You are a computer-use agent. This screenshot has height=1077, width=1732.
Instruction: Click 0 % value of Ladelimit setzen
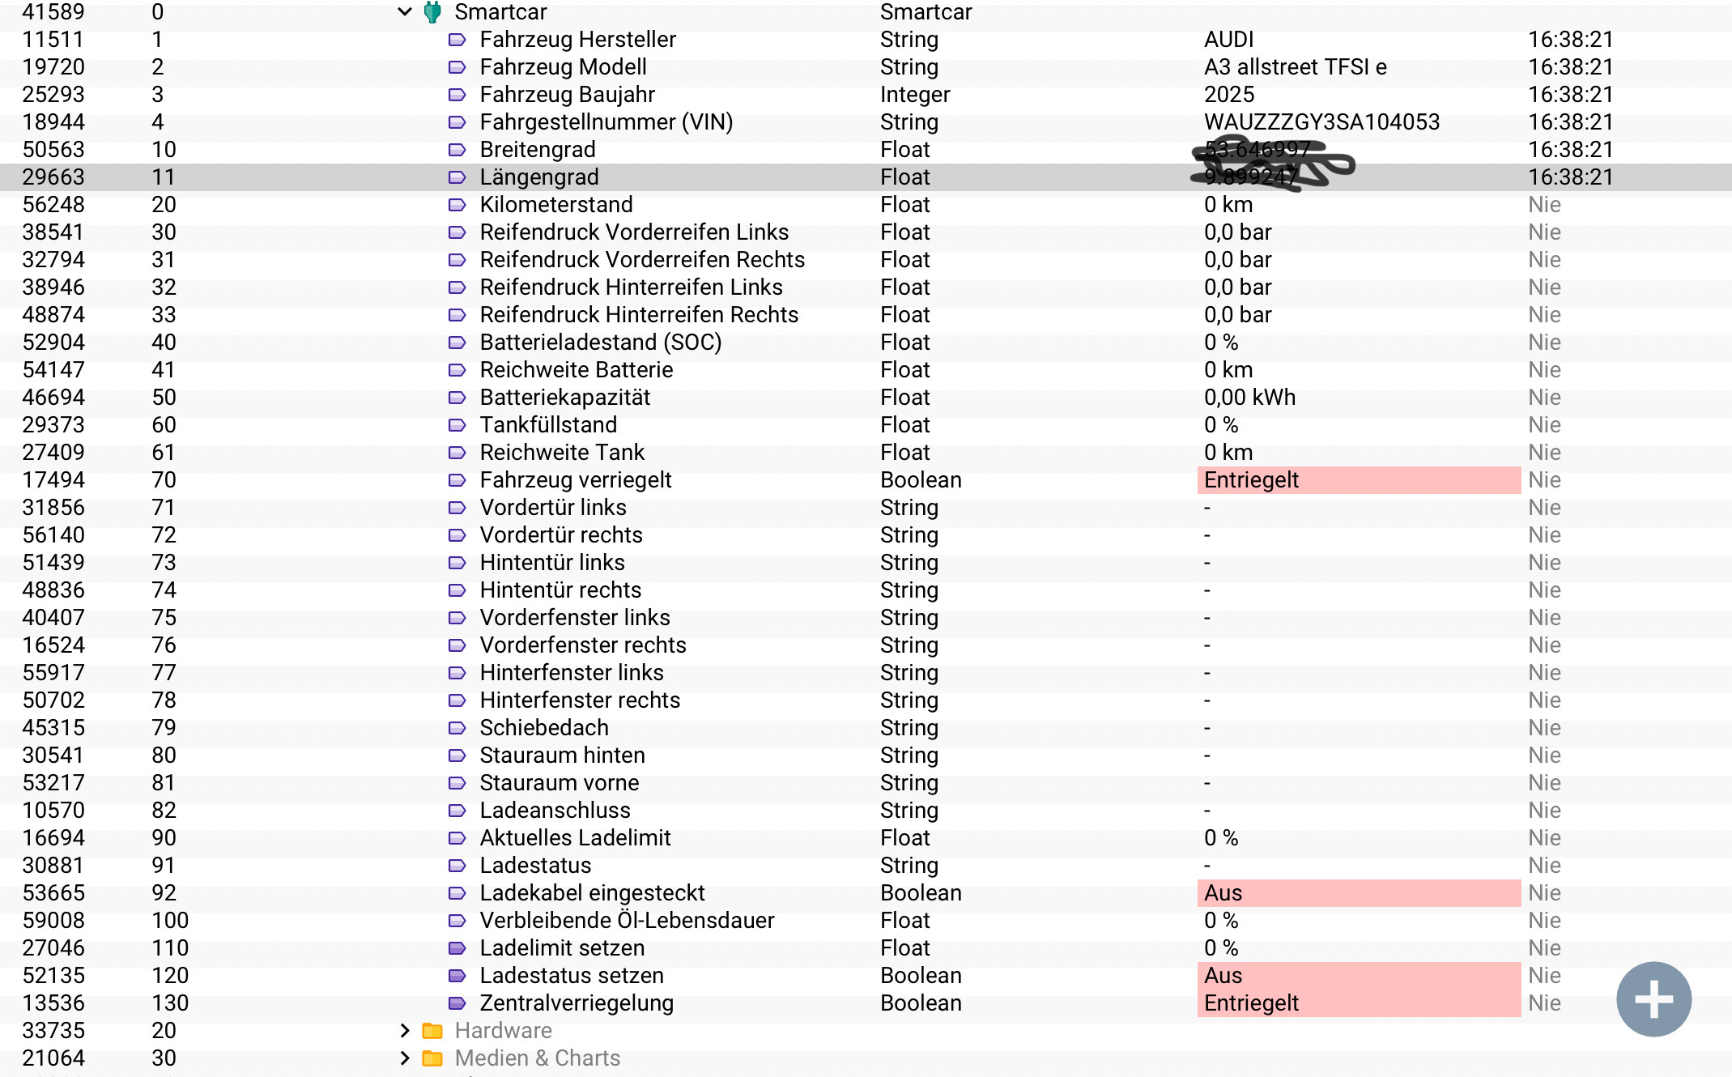click(1221, 948)
